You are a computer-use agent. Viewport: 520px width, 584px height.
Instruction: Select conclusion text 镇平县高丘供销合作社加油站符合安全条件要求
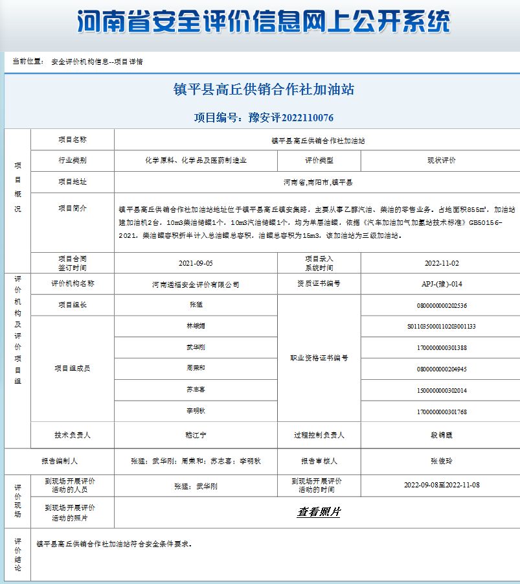click(114, 544)
